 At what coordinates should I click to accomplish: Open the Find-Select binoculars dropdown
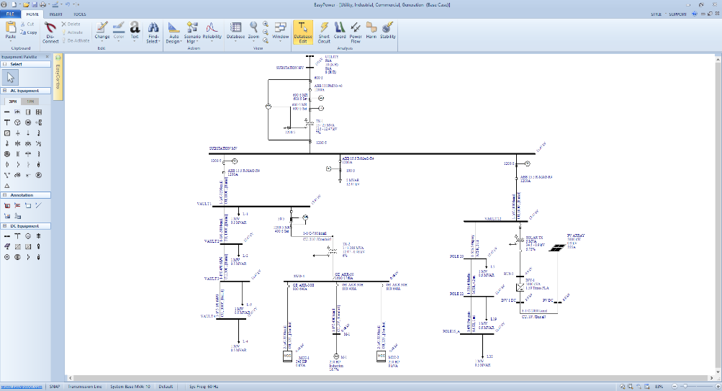click(153, 32)
